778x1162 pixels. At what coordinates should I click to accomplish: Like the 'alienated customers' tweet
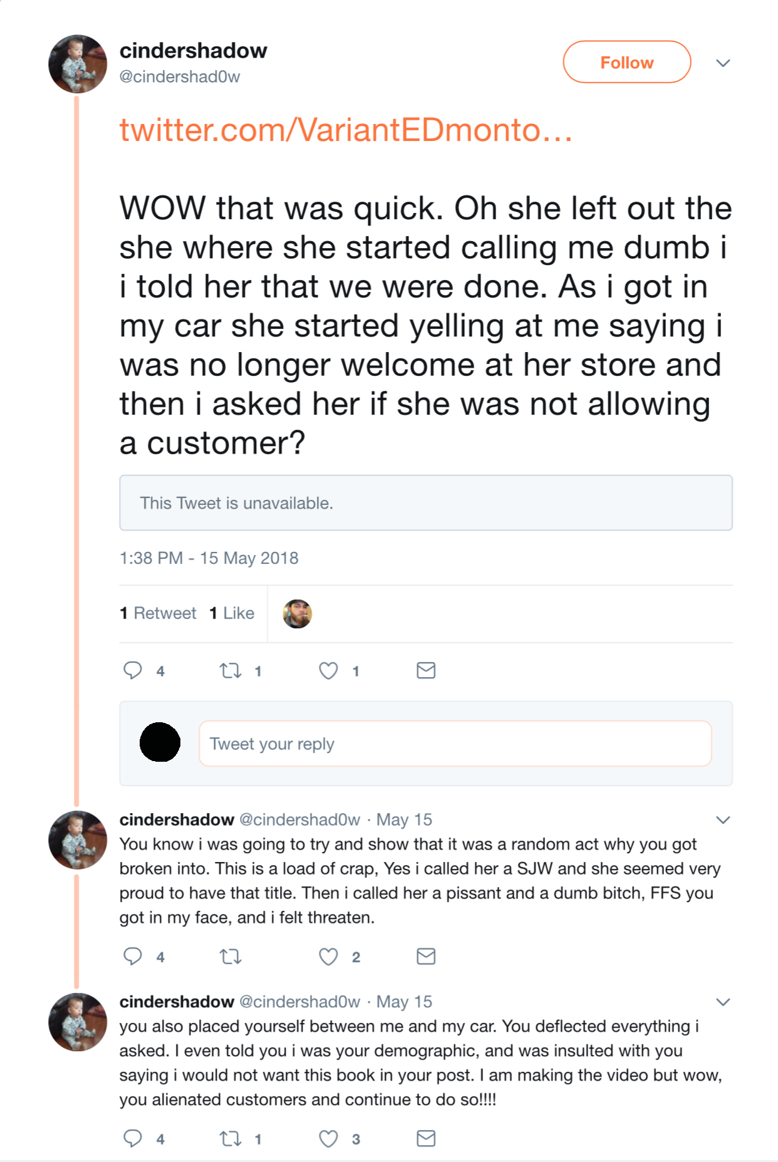pyautogui.click(x=328, y=1139)
